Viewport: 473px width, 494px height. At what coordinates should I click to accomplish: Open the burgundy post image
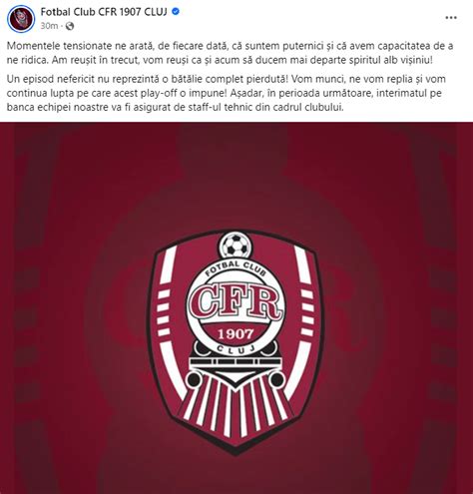click(236, 307)
